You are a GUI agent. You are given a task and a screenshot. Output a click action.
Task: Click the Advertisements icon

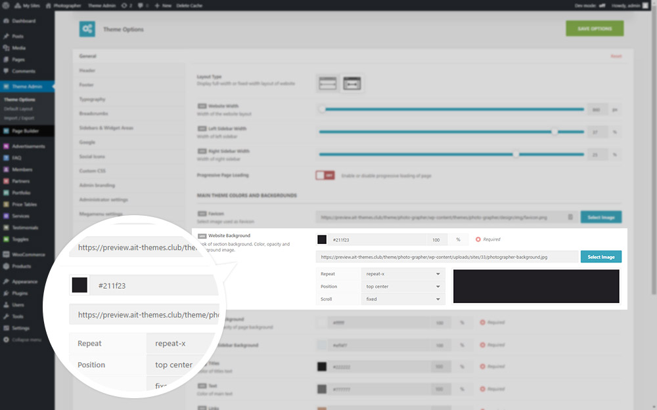(6, 146)
